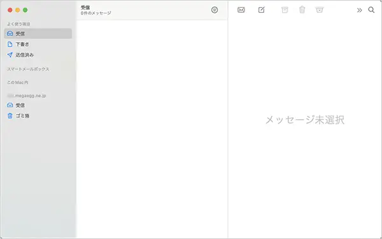Click the megaegg.ne.jp account header

point(27,96)
